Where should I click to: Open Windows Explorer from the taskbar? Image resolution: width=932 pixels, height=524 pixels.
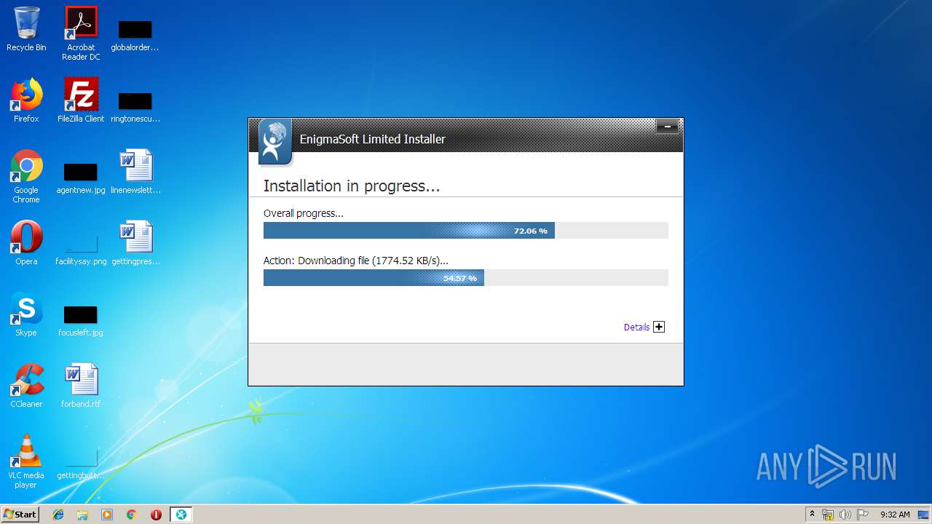click(82, 515)
